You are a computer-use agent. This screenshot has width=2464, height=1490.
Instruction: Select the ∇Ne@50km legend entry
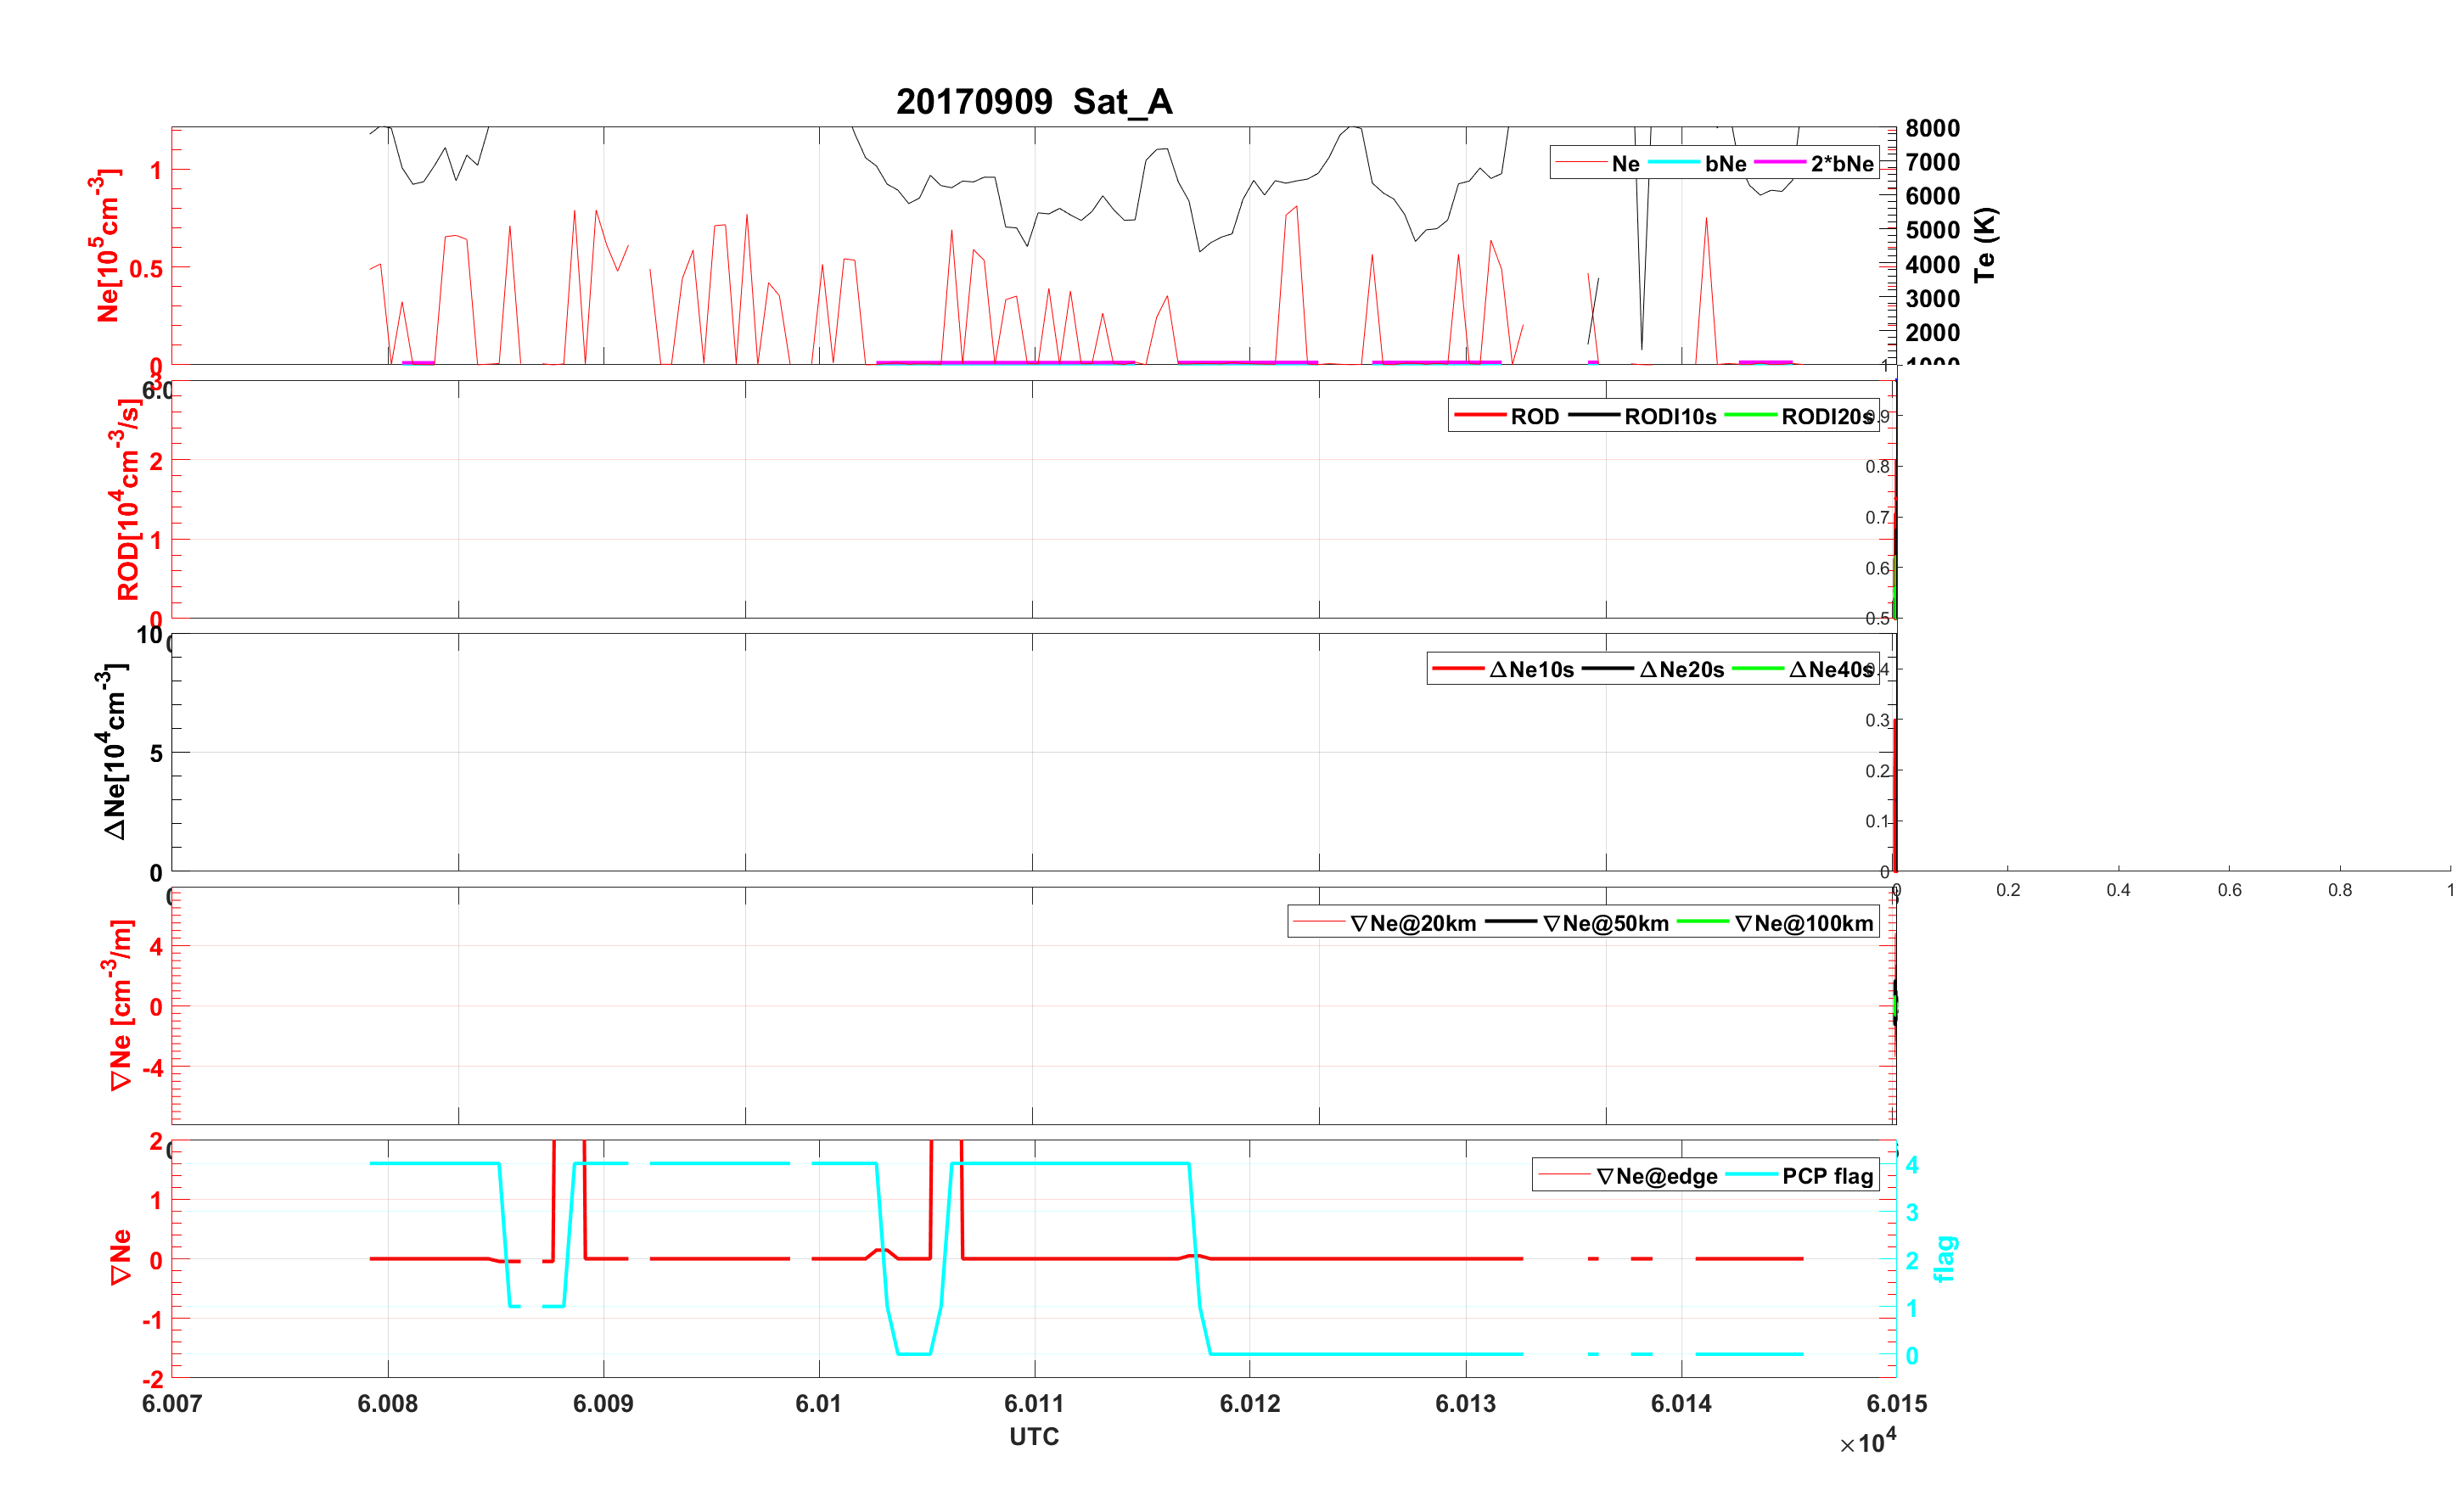pyautogui.click(x=1605, y=923)
